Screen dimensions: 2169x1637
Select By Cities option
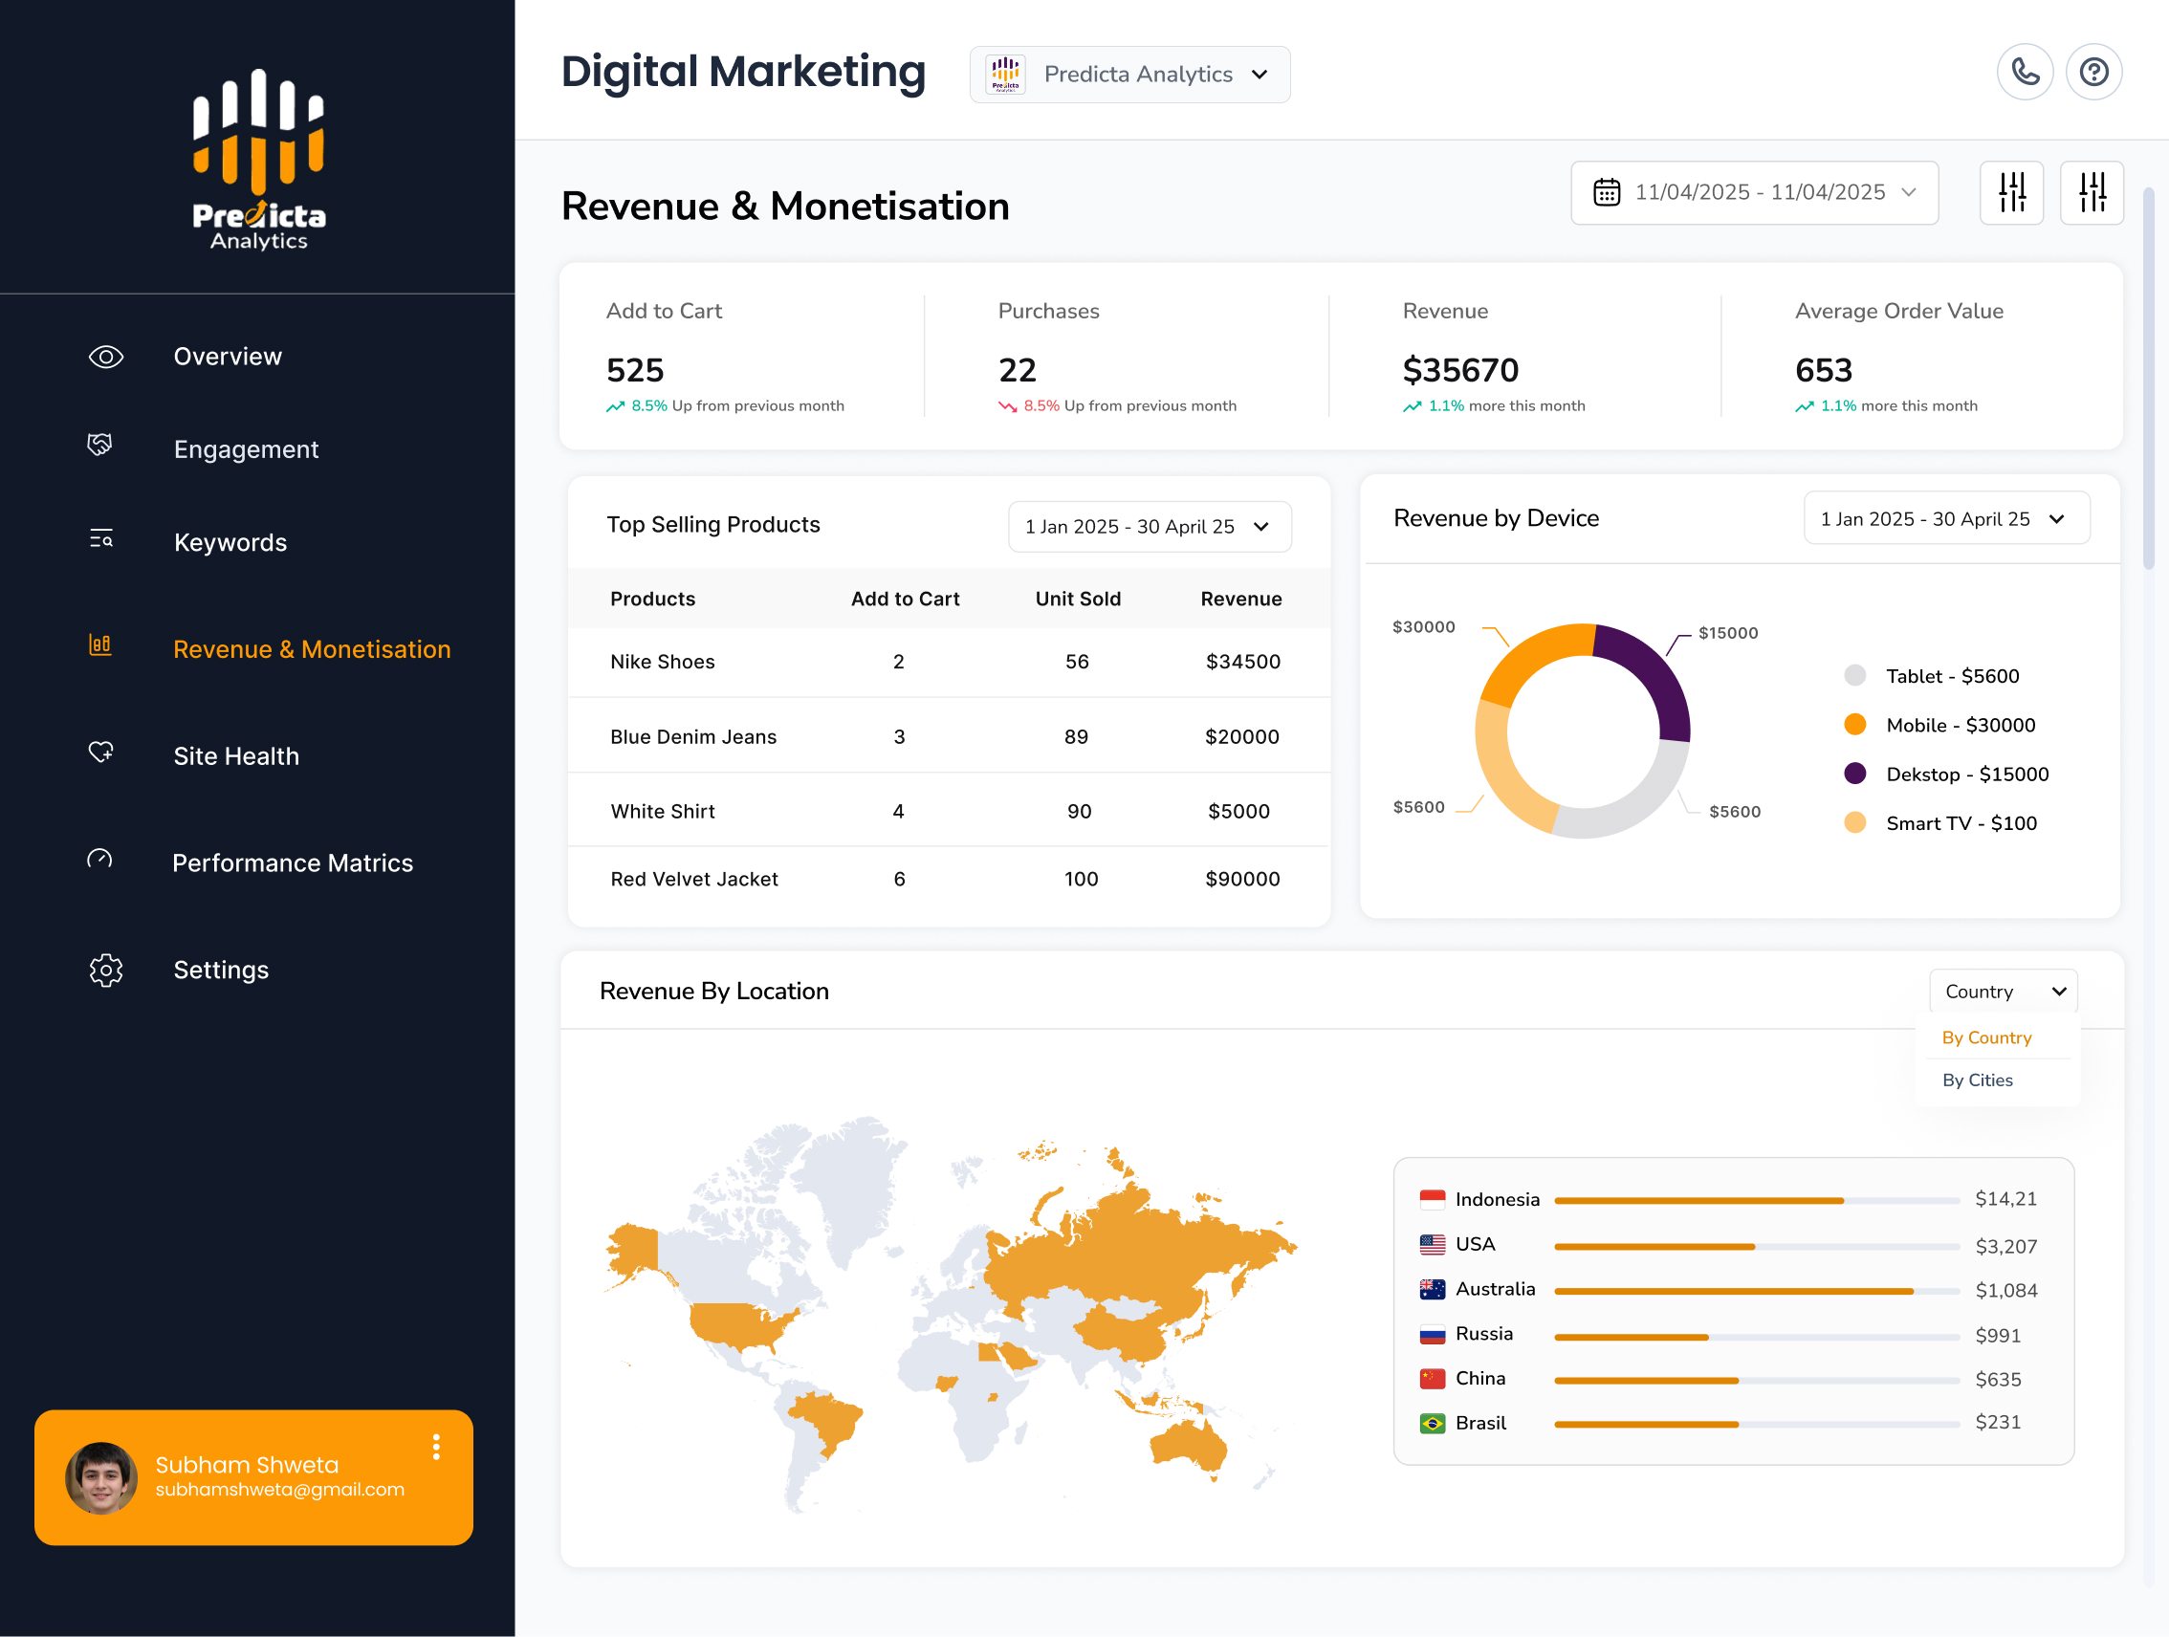tap(1977, 1080)
